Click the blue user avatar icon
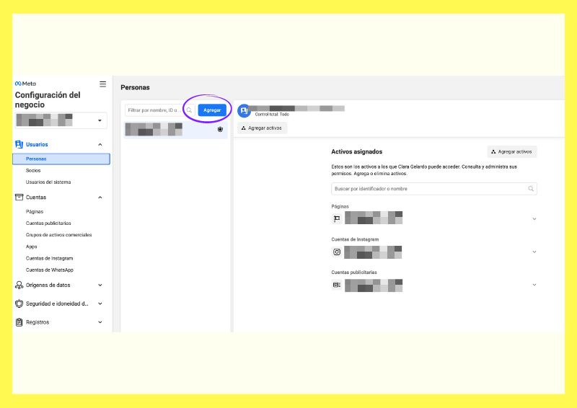Screen dimensions: 577x408 (244, 111)
